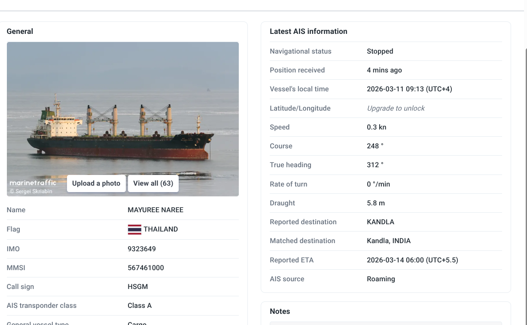The image size is (527, 325).
Task: Open View all (63) photos
Action: (153, 184)
